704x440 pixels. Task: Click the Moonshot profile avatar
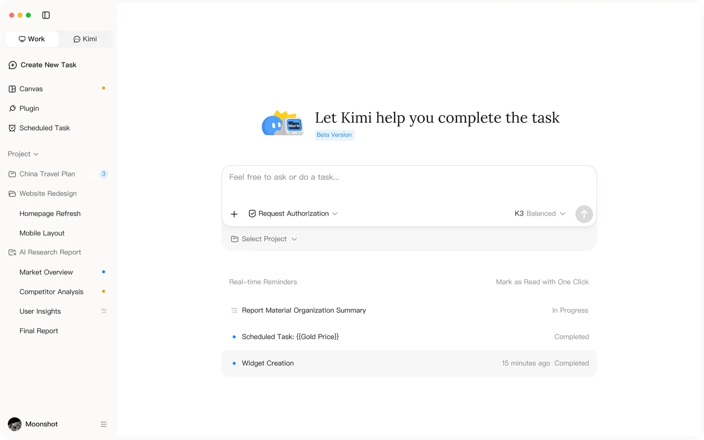pos(15,424)
